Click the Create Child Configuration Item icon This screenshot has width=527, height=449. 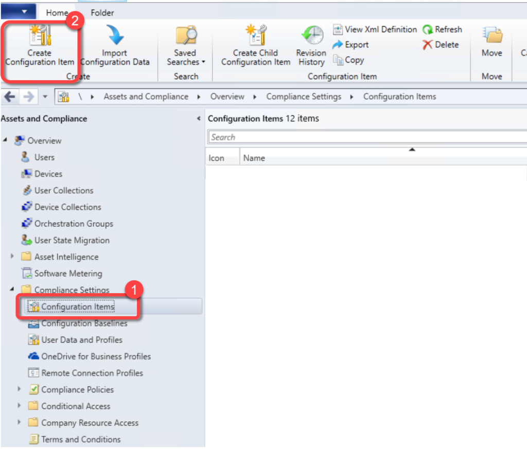pos(255,36)
